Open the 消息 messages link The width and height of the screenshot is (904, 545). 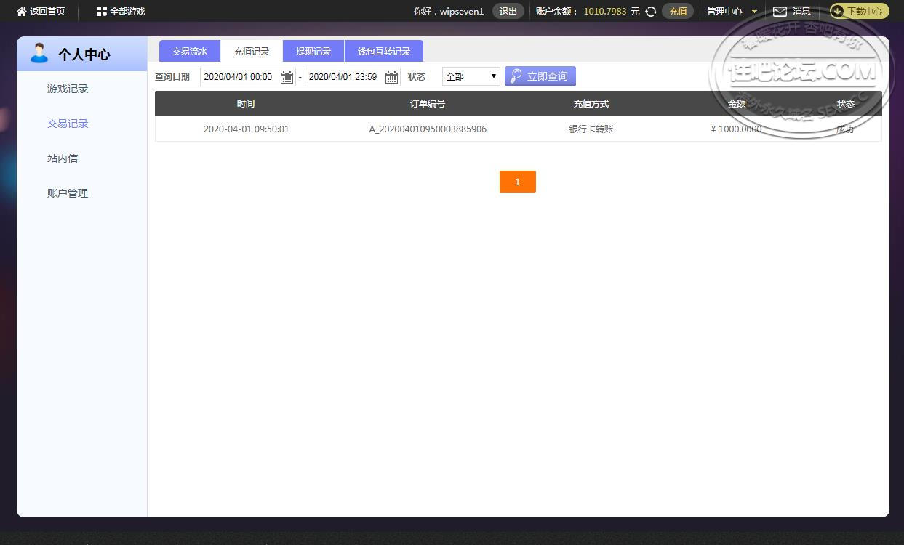click(x=801, y=12)
